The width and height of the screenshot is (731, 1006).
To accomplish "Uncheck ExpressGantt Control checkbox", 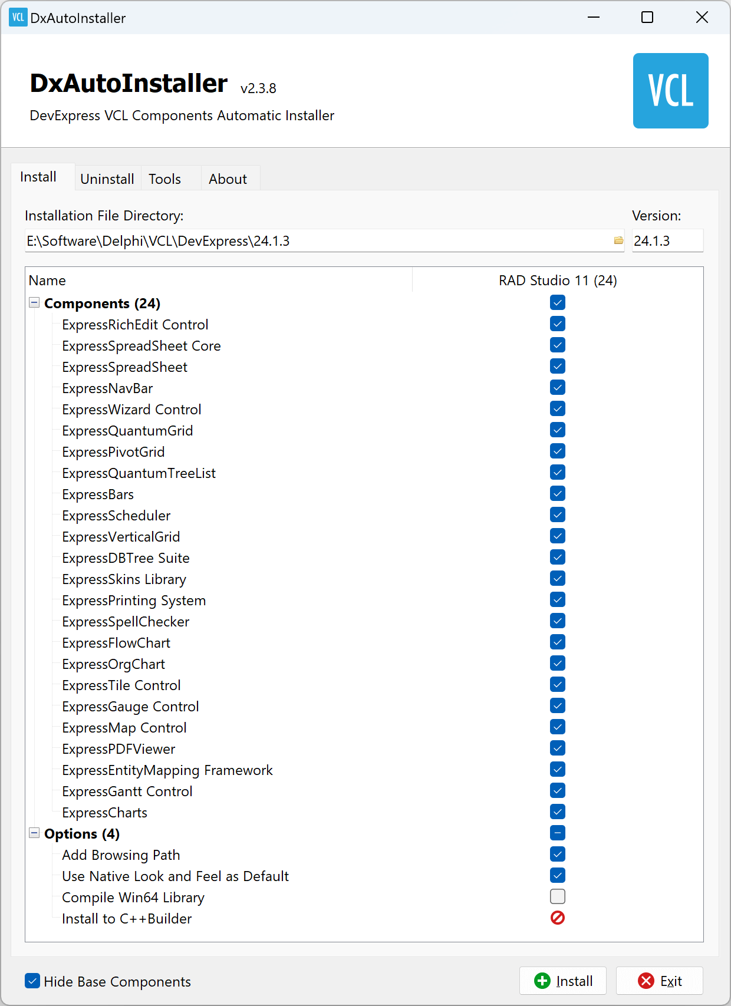I will [558, 790].
